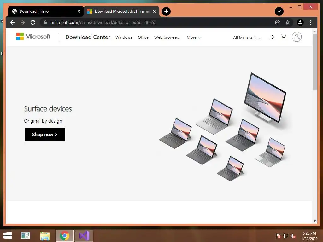Open Server Manager from taskbar

(25, 236)
